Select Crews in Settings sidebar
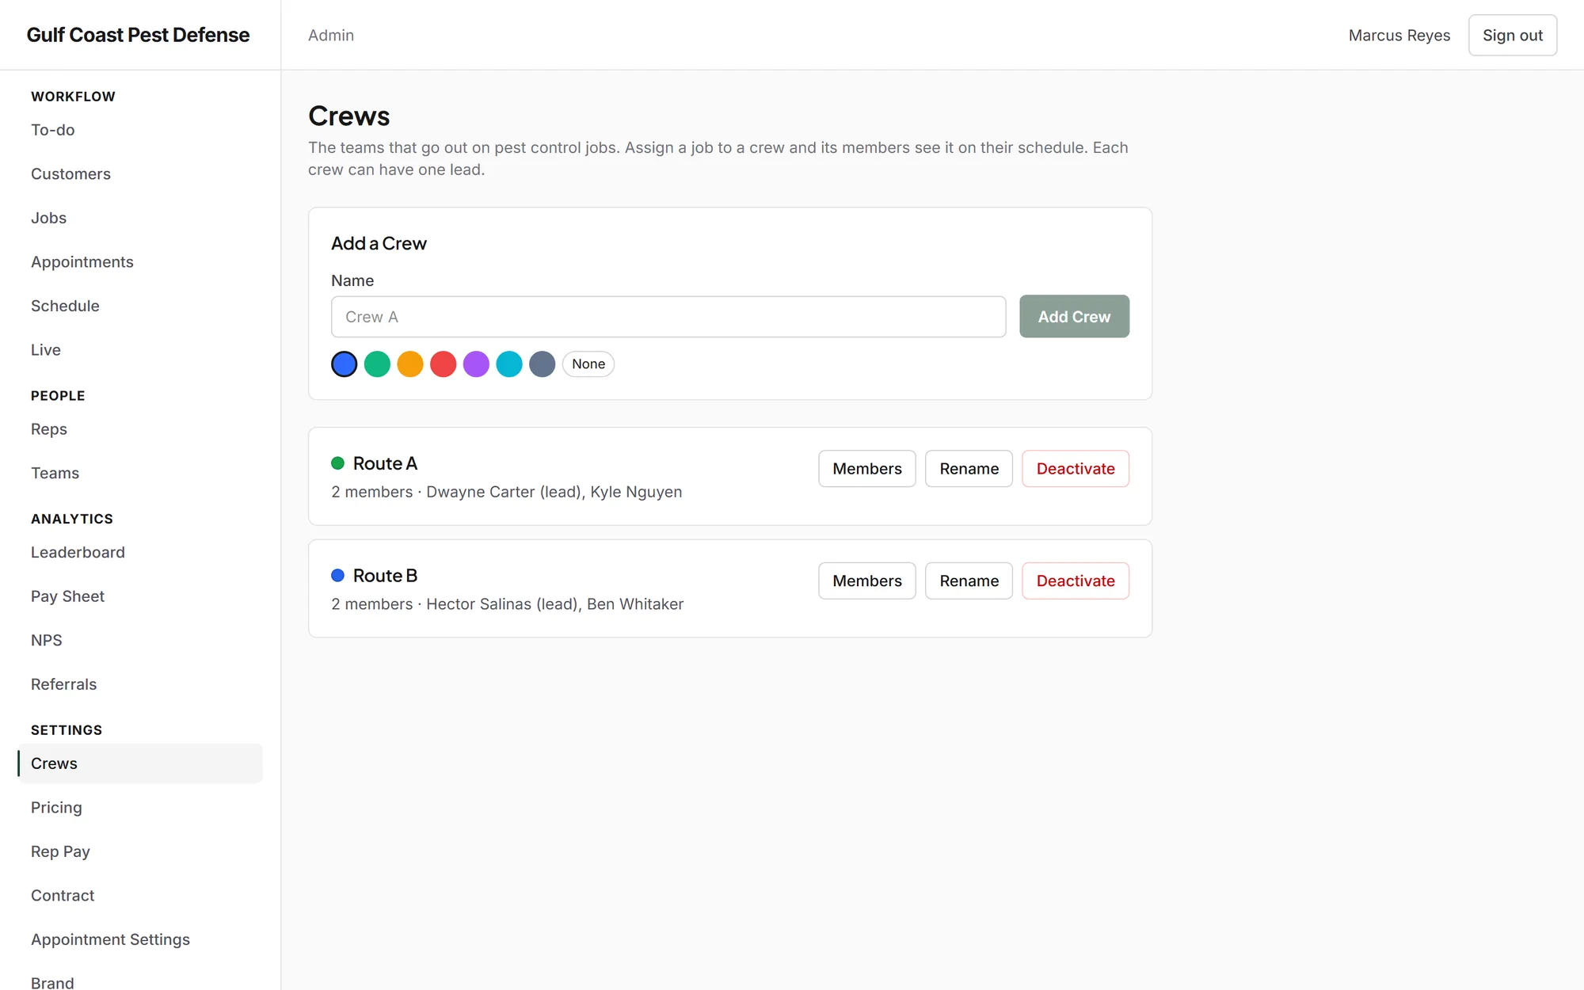This screenshot has height=990, width=1584. (140, 763)
